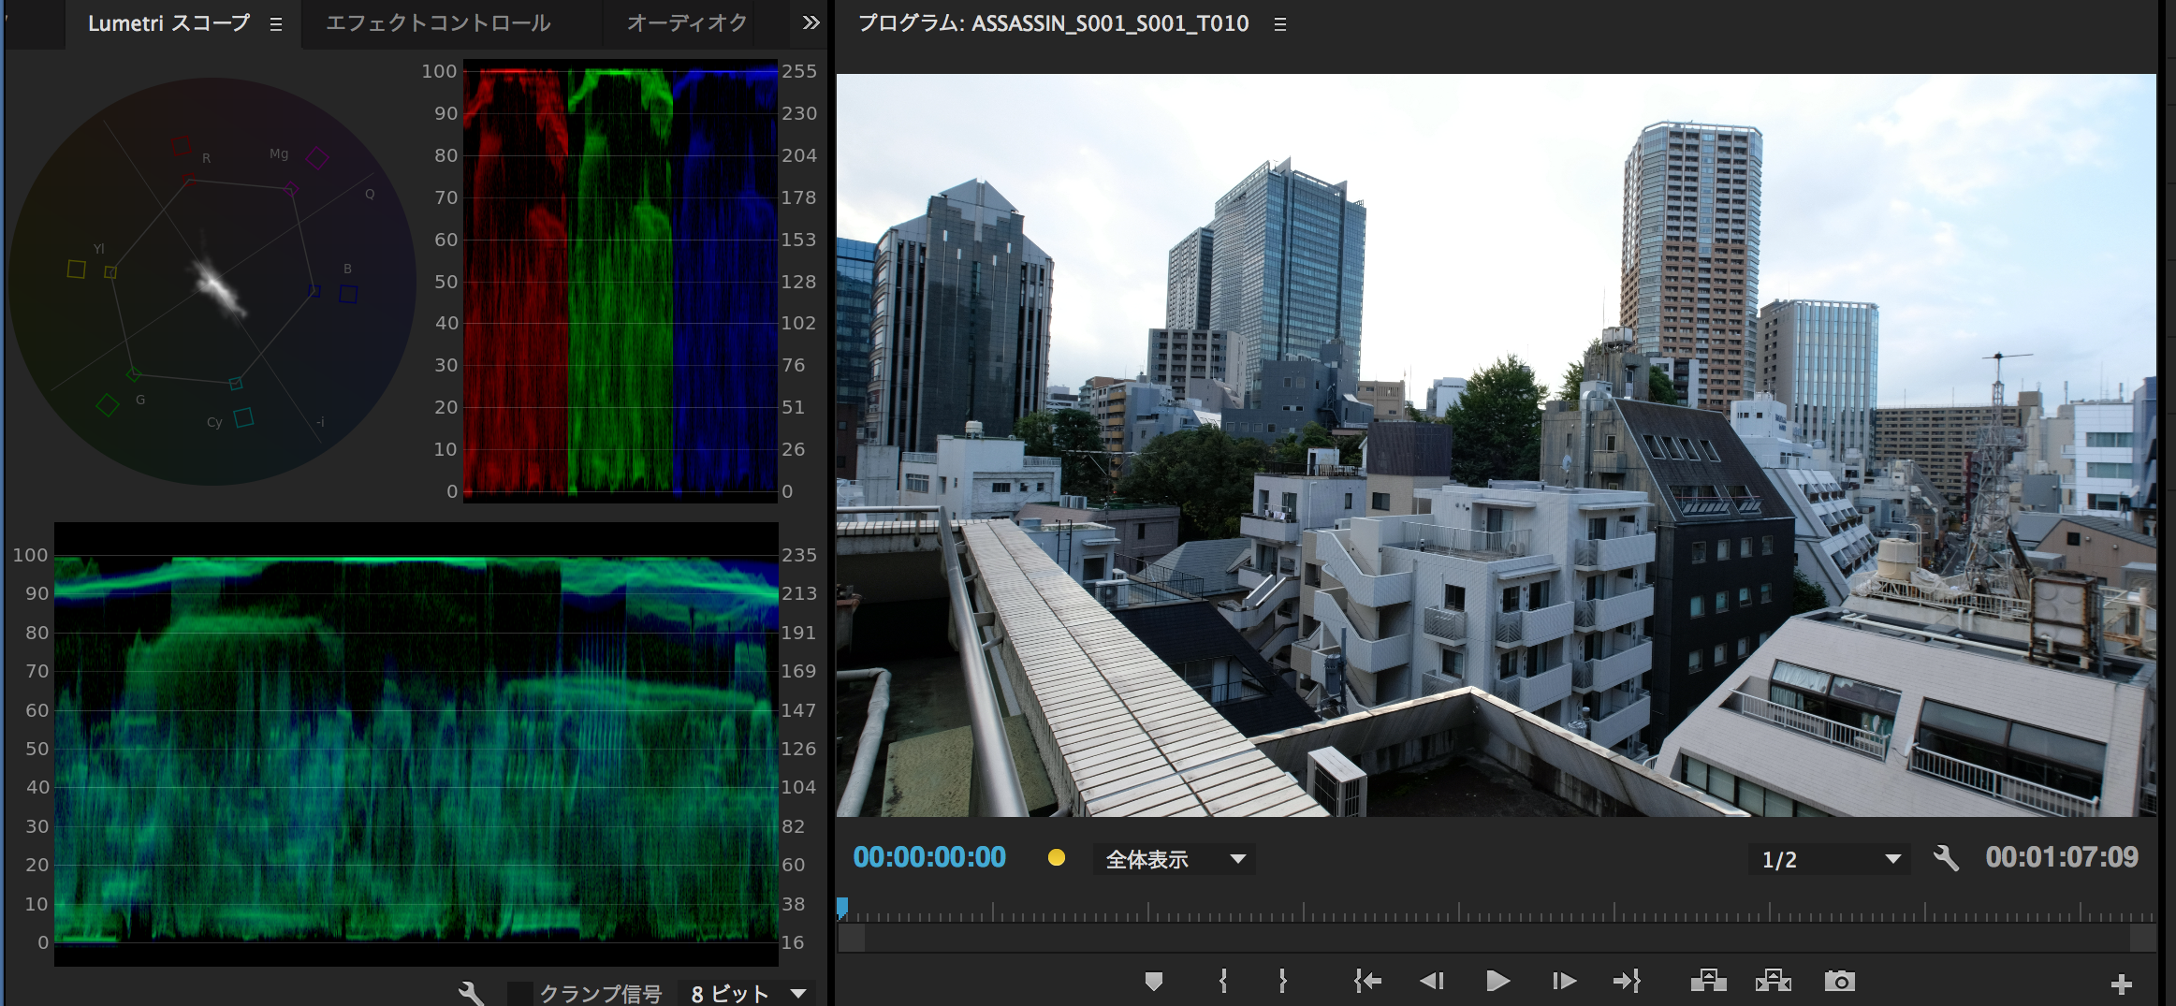Toggle the クランプ信号 checkbox
This screenshot has height=1006, width=2176.
click(519, 993)
